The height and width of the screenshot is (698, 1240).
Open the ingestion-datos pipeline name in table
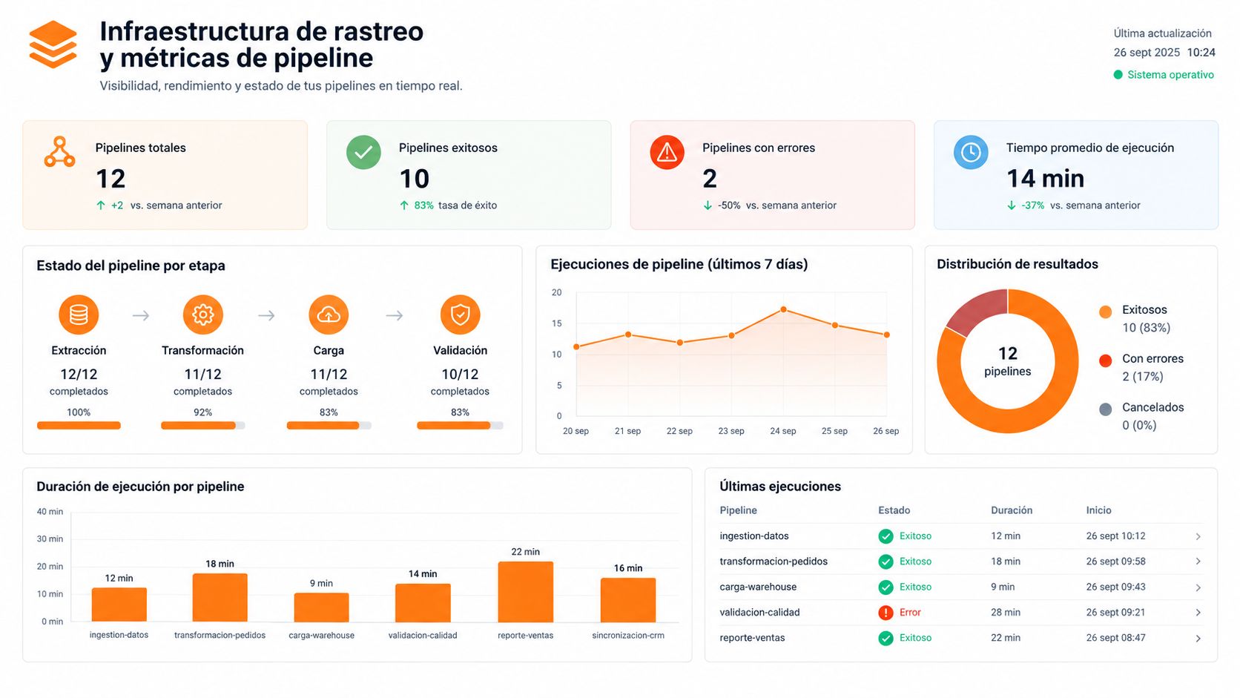click(x=754, y=536)
